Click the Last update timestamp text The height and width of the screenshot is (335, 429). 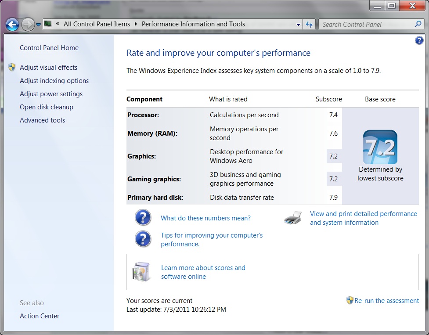click(176, 309)
